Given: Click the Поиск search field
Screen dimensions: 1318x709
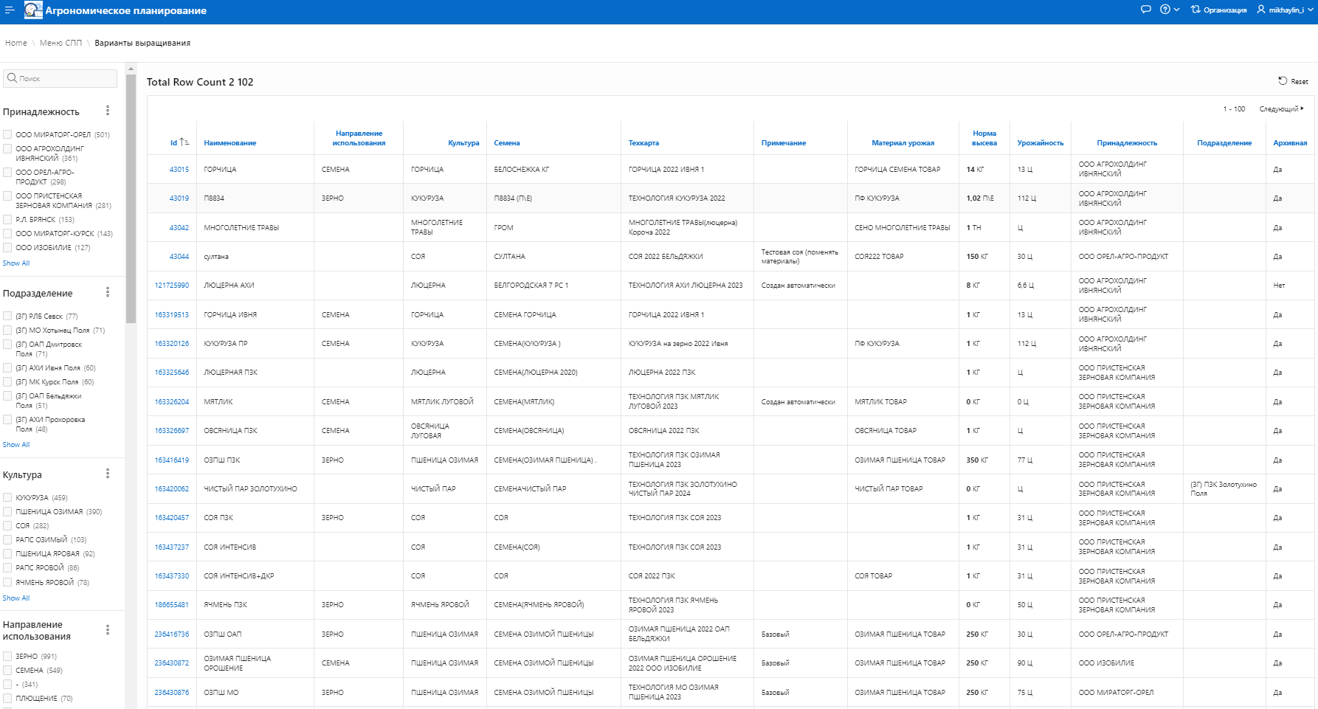Looking at the screenshot, I should tap(65, 78).
